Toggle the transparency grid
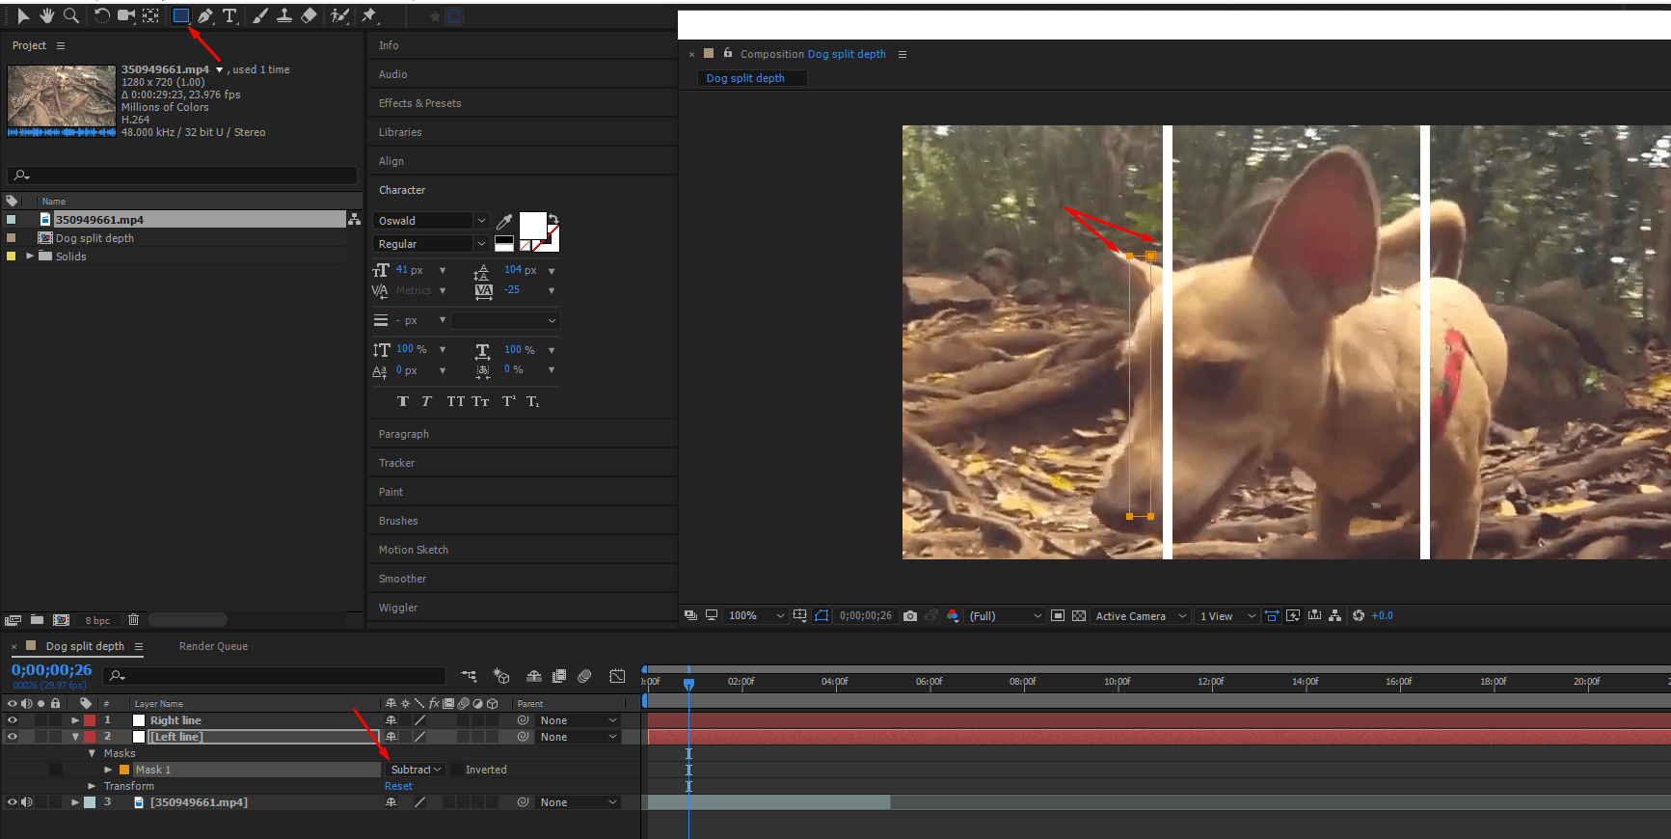The image size is (1671, 839). click(1079, 615)
